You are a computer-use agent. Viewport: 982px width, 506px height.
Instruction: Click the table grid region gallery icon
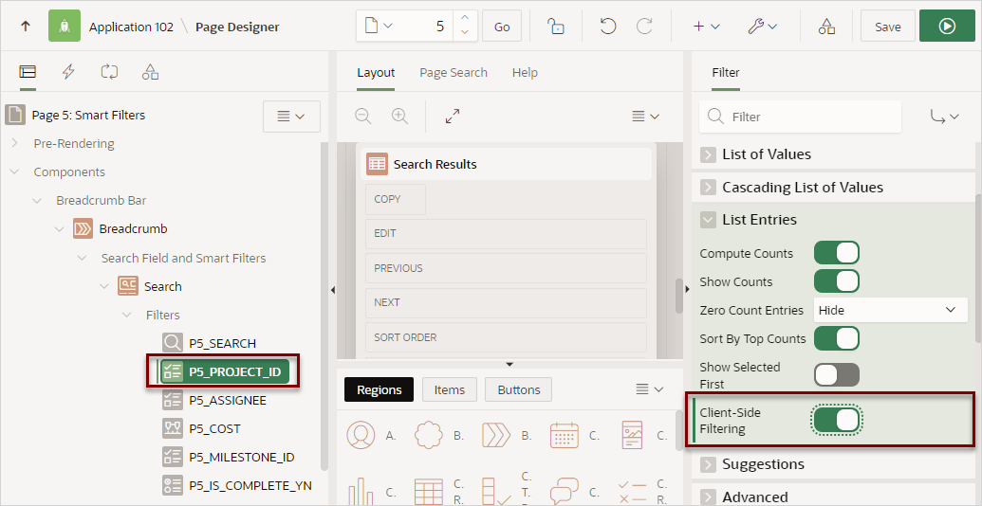click(x=428, y=492)
